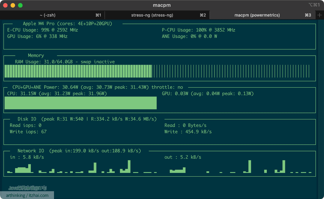Click the E-CPU Usage 99% line
Screen dimensions: 324x199
click(x=43, y=30)
